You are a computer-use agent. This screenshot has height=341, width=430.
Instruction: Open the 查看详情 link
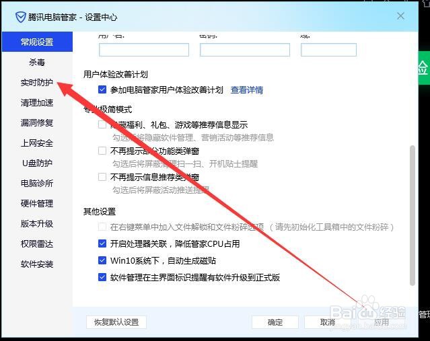point(247,89)
